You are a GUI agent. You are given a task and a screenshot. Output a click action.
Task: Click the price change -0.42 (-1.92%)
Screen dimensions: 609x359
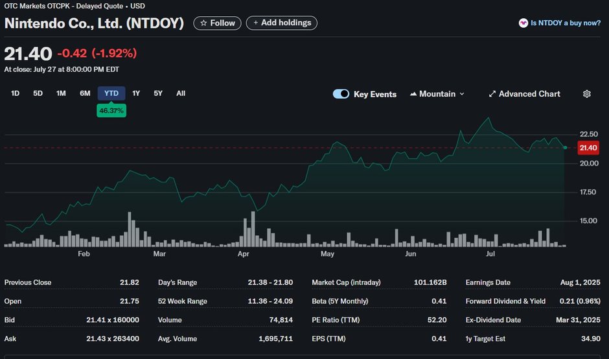click(x=97, y=53)
